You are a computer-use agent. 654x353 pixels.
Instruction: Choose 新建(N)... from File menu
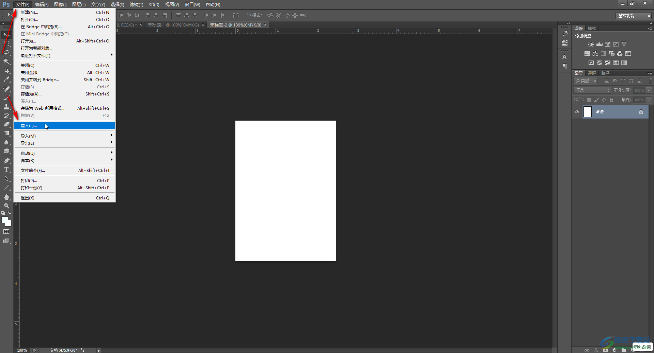tap(65, 12)
